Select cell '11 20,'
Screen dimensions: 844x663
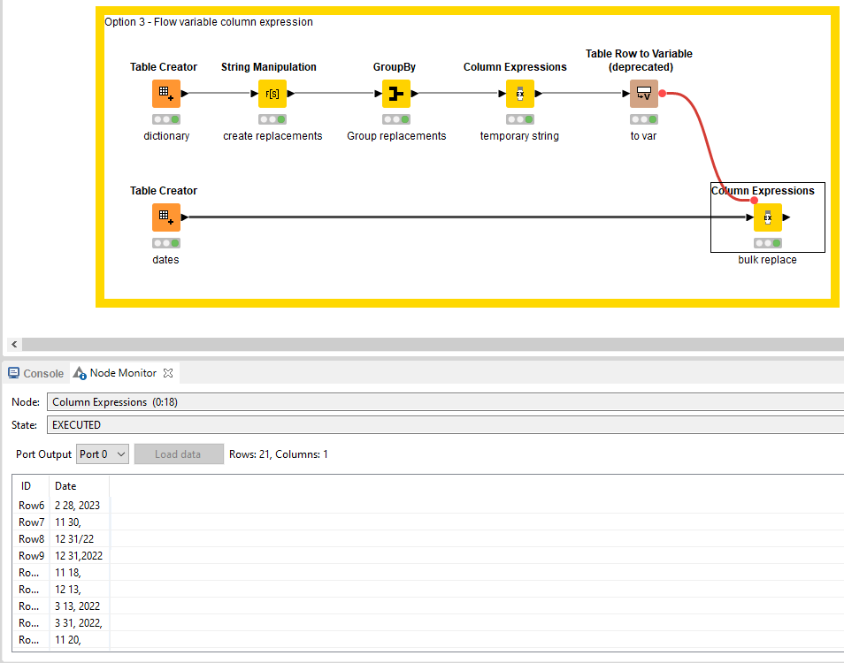click(79, 640)
